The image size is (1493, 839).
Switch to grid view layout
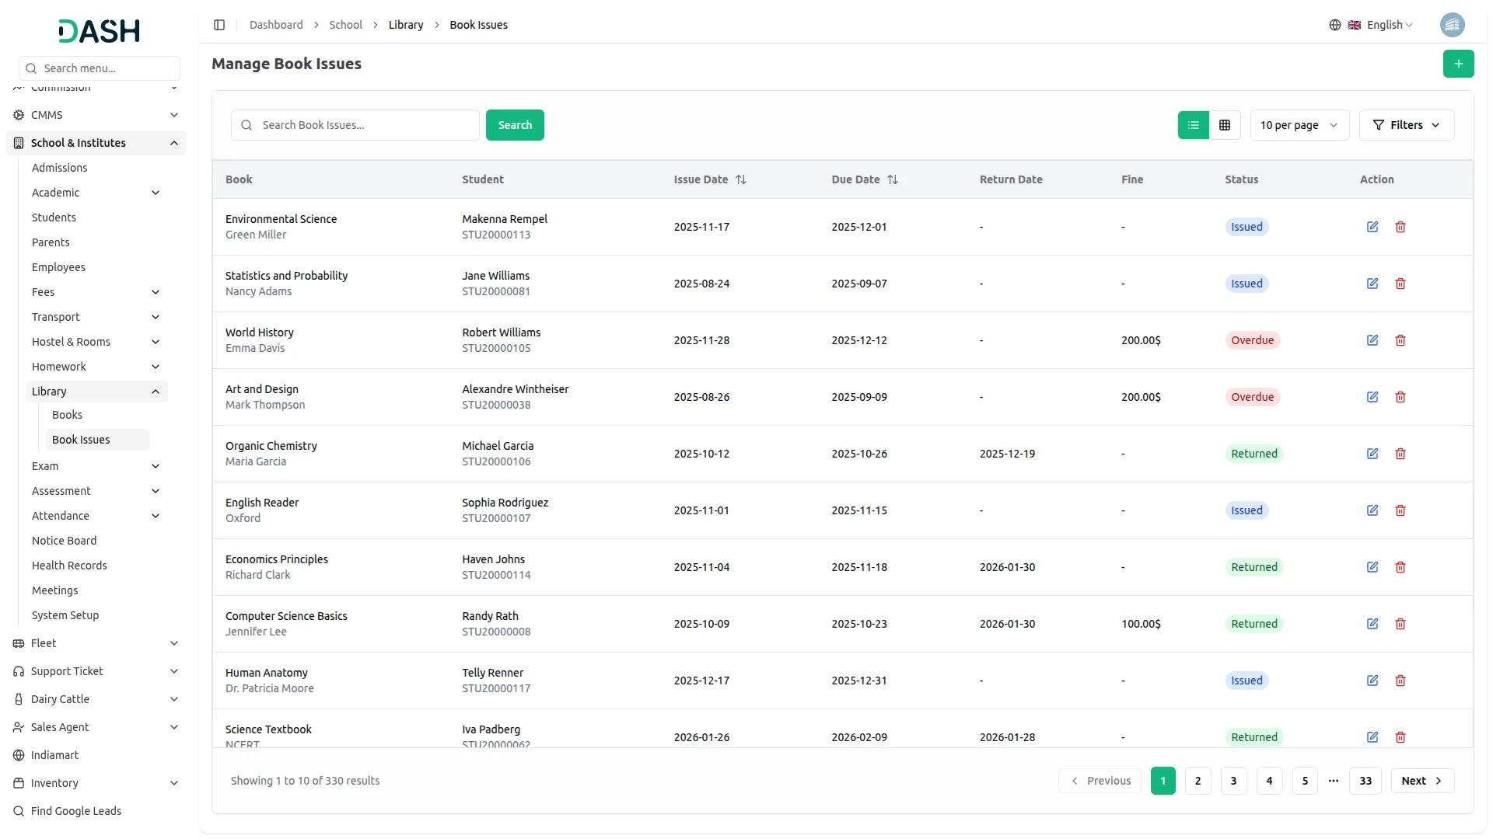(x=1225, y=125)
